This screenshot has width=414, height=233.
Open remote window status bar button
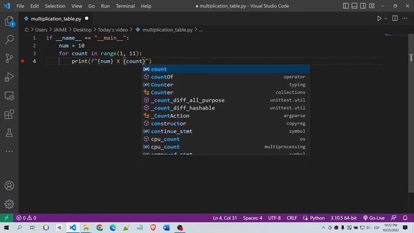[6, 218]
